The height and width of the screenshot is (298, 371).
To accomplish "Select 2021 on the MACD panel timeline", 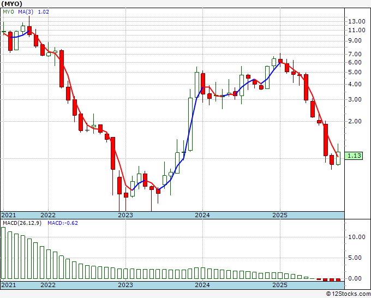I will click(9, 285).
